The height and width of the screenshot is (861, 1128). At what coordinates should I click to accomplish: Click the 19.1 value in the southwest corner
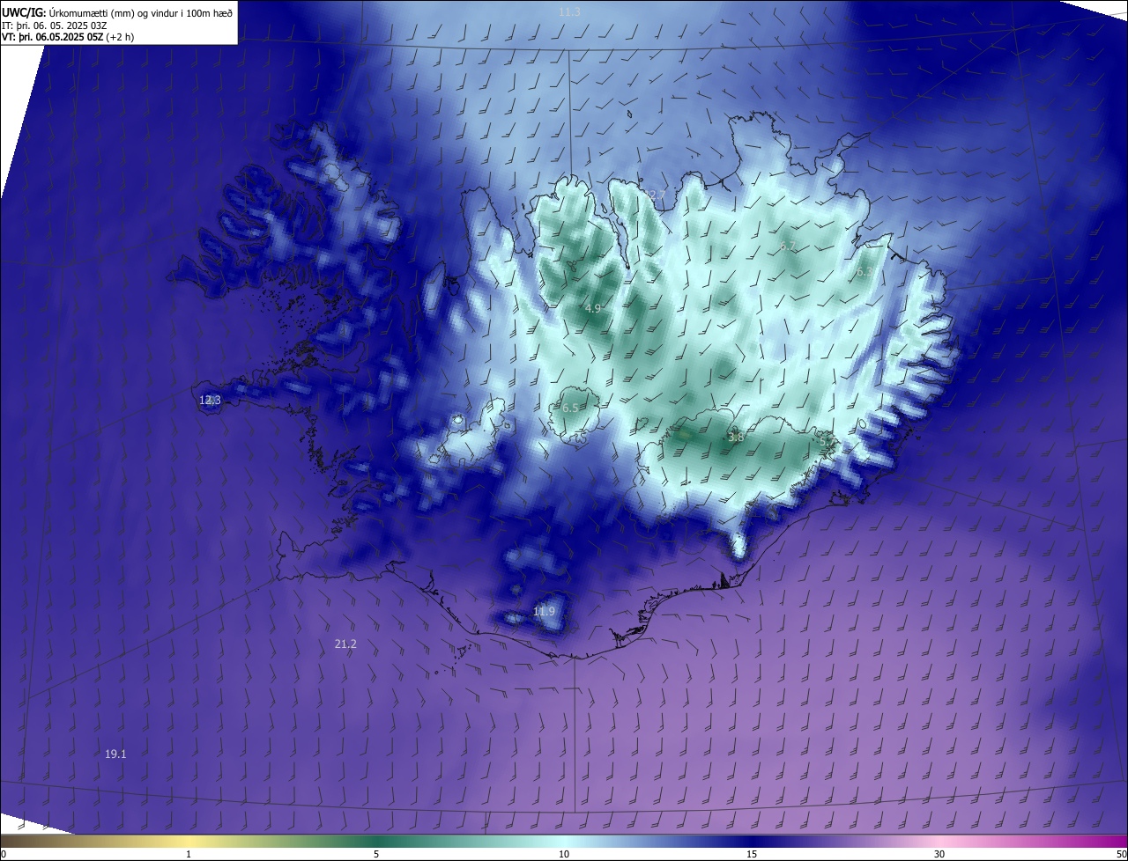115,754
